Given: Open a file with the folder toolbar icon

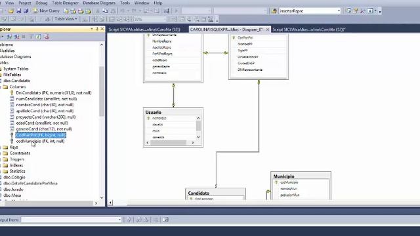Looking at the screenshot, I should 11,11.
